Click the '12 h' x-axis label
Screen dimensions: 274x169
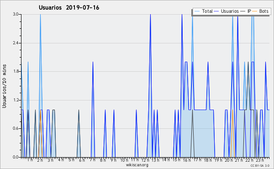coord(145,160)
